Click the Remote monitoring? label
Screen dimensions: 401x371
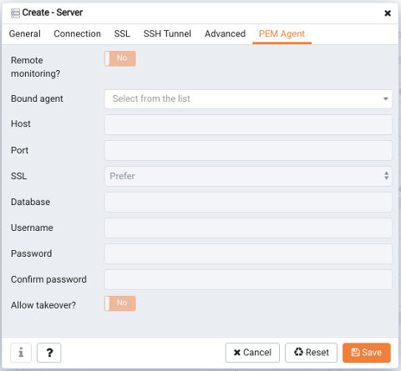pyautogui.click(x=35, y=67)
